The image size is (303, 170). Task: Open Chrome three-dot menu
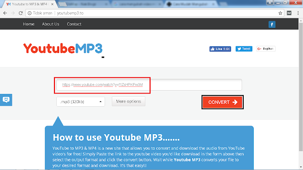298,13
